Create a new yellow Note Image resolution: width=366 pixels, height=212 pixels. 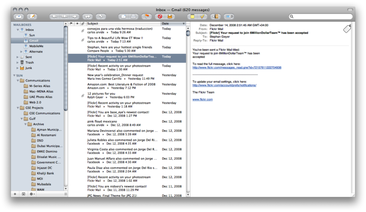coord(192,16)
